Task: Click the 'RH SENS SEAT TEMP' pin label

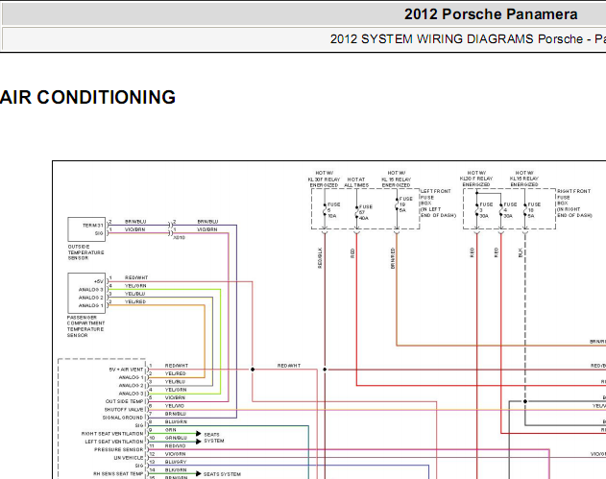Action: click(x=118, y=473)
